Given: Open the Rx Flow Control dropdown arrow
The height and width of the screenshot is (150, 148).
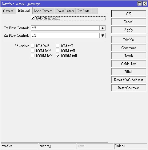Looking at the screenshot, I should click(x=103, y=35).
